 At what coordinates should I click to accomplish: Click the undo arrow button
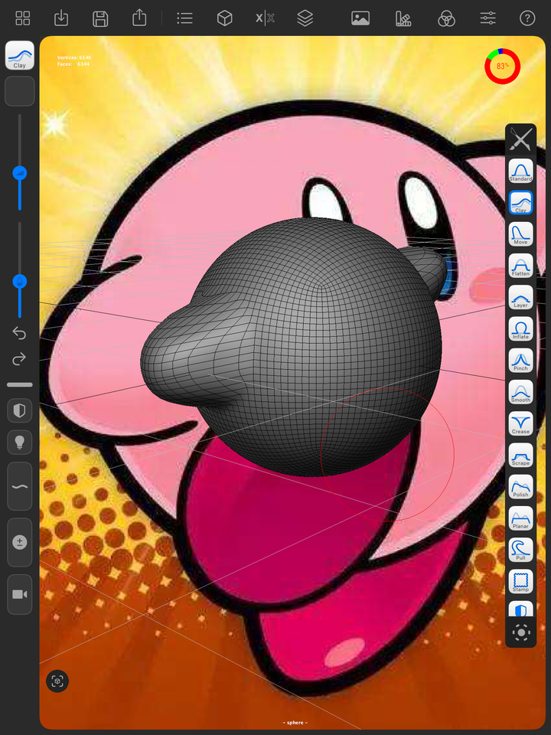(x=19, y=333)
